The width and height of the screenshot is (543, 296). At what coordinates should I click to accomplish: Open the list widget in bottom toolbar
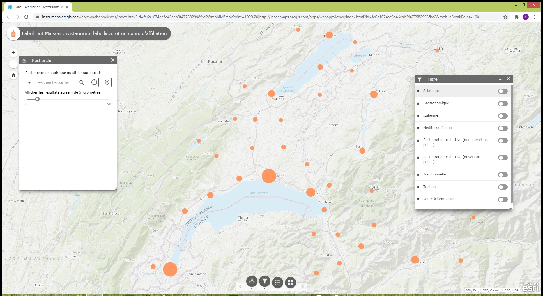pyautogui.click(x=278, y=283)
